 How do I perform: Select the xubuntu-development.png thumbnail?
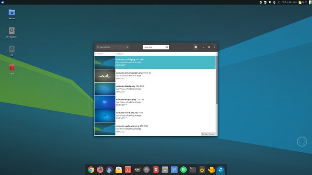coord(105,76)
